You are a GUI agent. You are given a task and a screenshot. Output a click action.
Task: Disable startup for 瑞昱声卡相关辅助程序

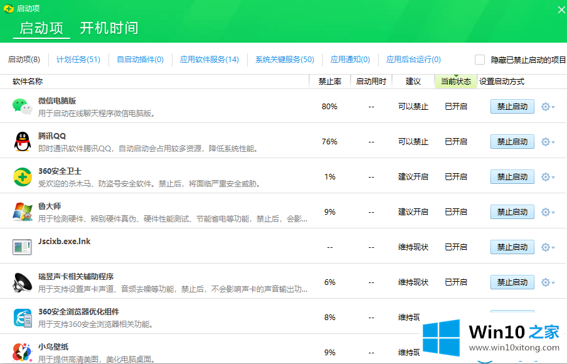pyautogui.click(x=512, y=282)
